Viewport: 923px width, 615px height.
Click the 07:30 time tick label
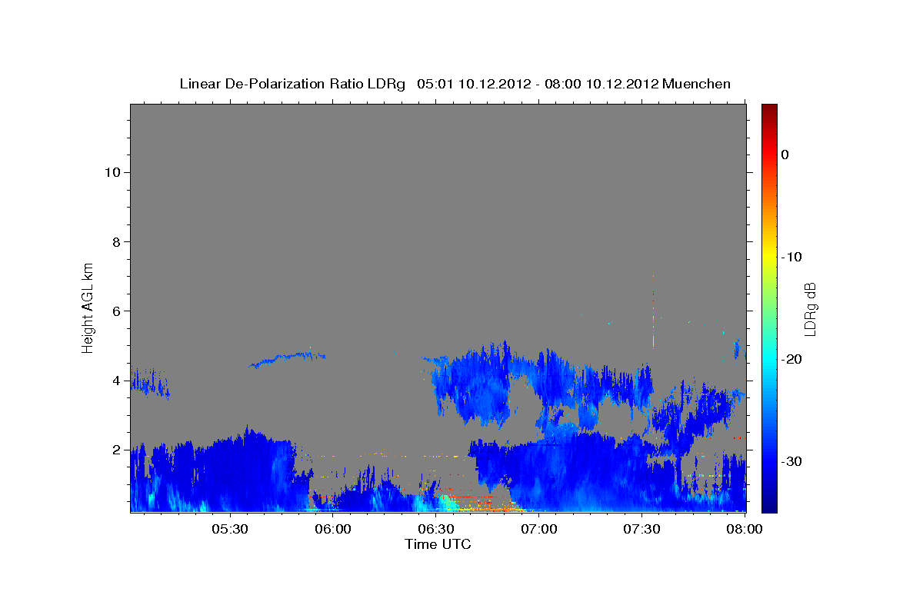coord(642,530)
